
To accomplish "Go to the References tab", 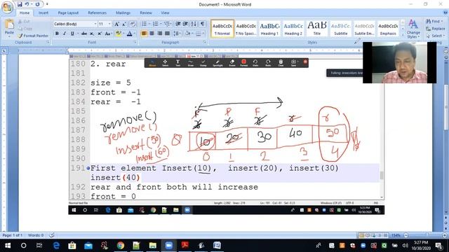I will pos(97,13).
